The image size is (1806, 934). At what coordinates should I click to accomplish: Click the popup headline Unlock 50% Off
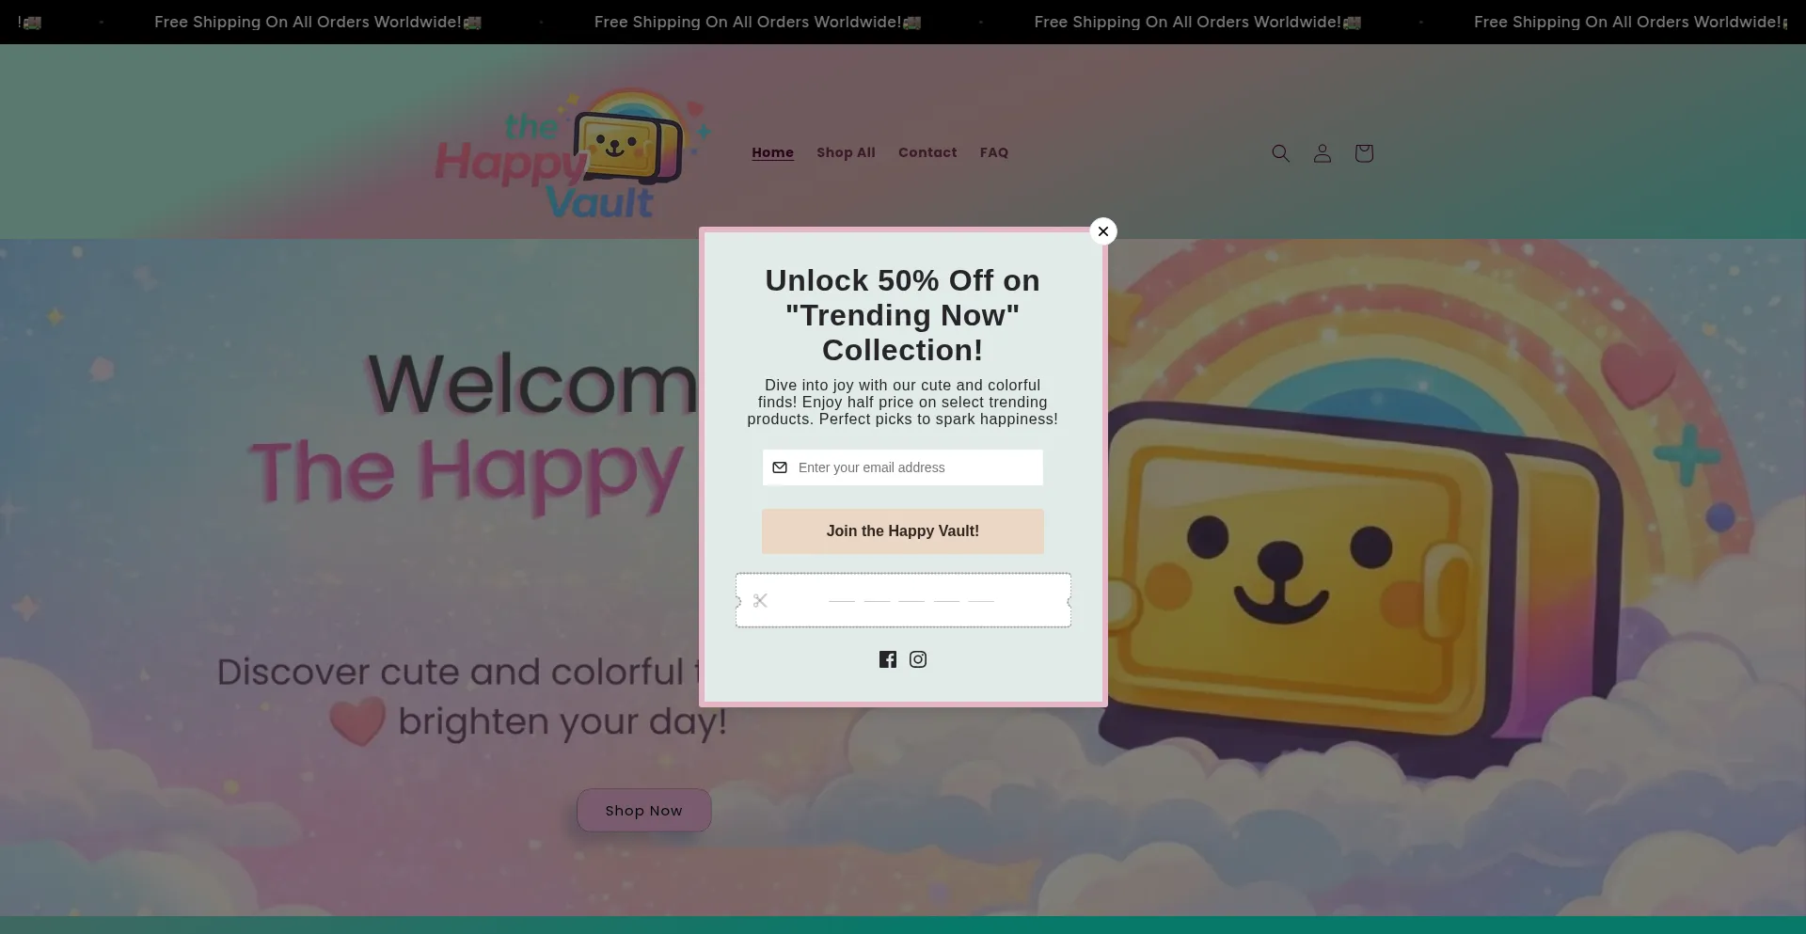point(903,315)
